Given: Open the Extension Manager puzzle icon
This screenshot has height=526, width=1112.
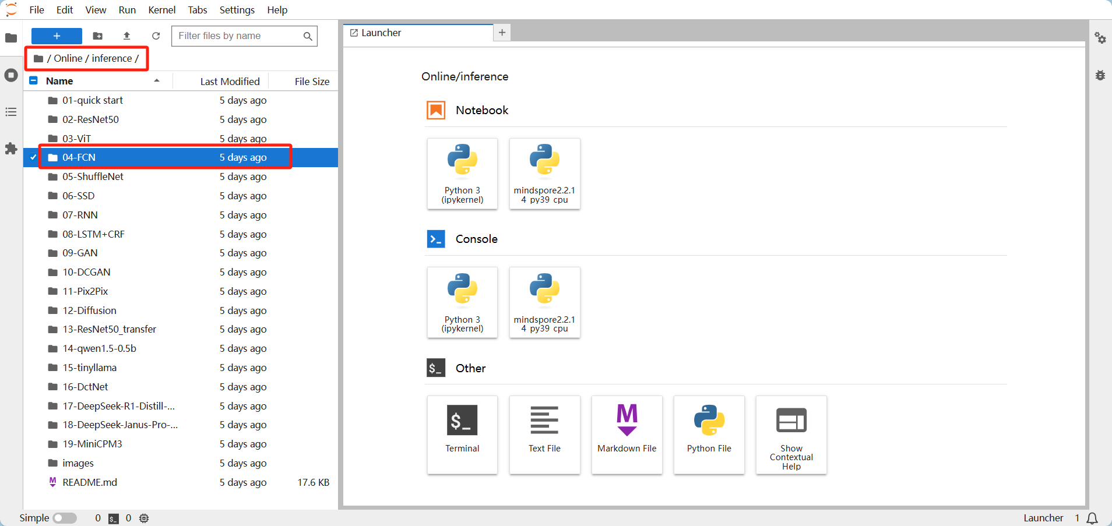Looking at the screenshot, I should click(x=11, y=149).
